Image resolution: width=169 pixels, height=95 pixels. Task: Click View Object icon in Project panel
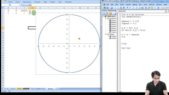107,13
